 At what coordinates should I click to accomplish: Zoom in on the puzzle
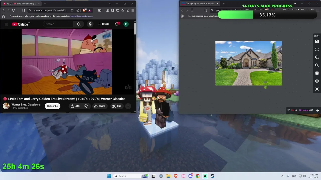click(317, 57)
